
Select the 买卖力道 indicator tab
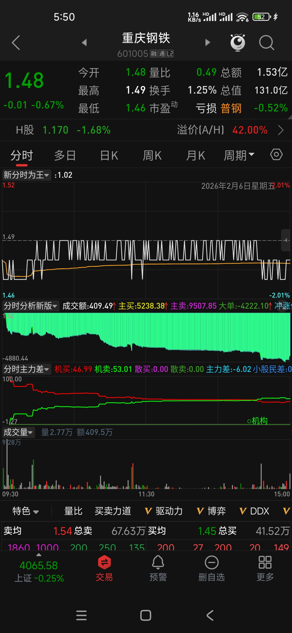pyautogui.click(x=113, y=511)
